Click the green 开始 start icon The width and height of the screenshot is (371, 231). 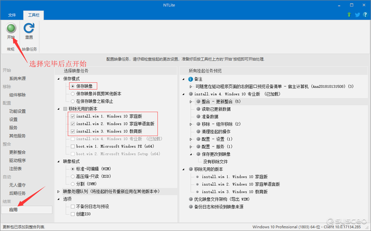pos(11,28)
